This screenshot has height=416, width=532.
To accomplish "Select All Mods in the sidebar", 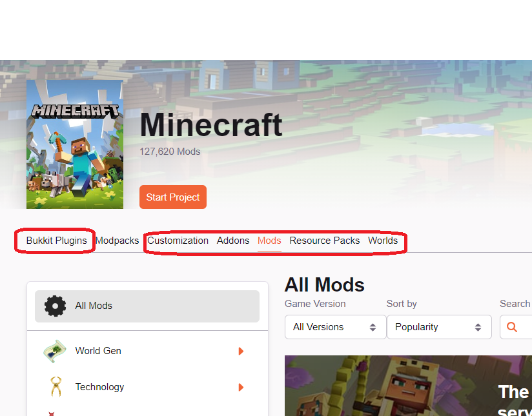I will click(147, 306).
